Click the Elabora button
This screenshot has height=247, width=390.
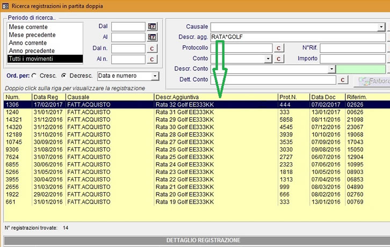pos(372,81)
